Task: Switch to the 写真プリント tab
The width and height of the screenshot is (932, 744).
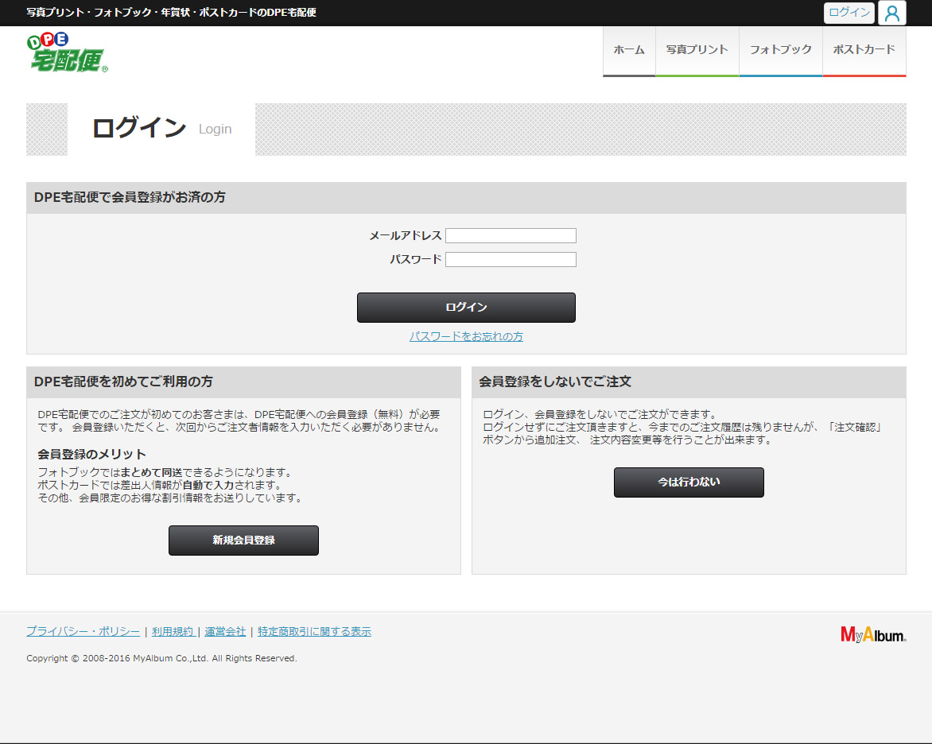Action: pos(697,50)
